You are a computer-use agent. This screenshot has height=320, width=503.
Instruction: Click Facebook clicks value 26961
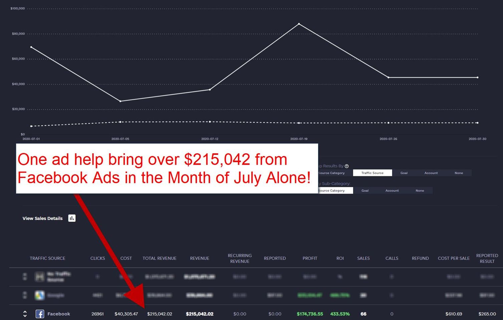(97, 314)
